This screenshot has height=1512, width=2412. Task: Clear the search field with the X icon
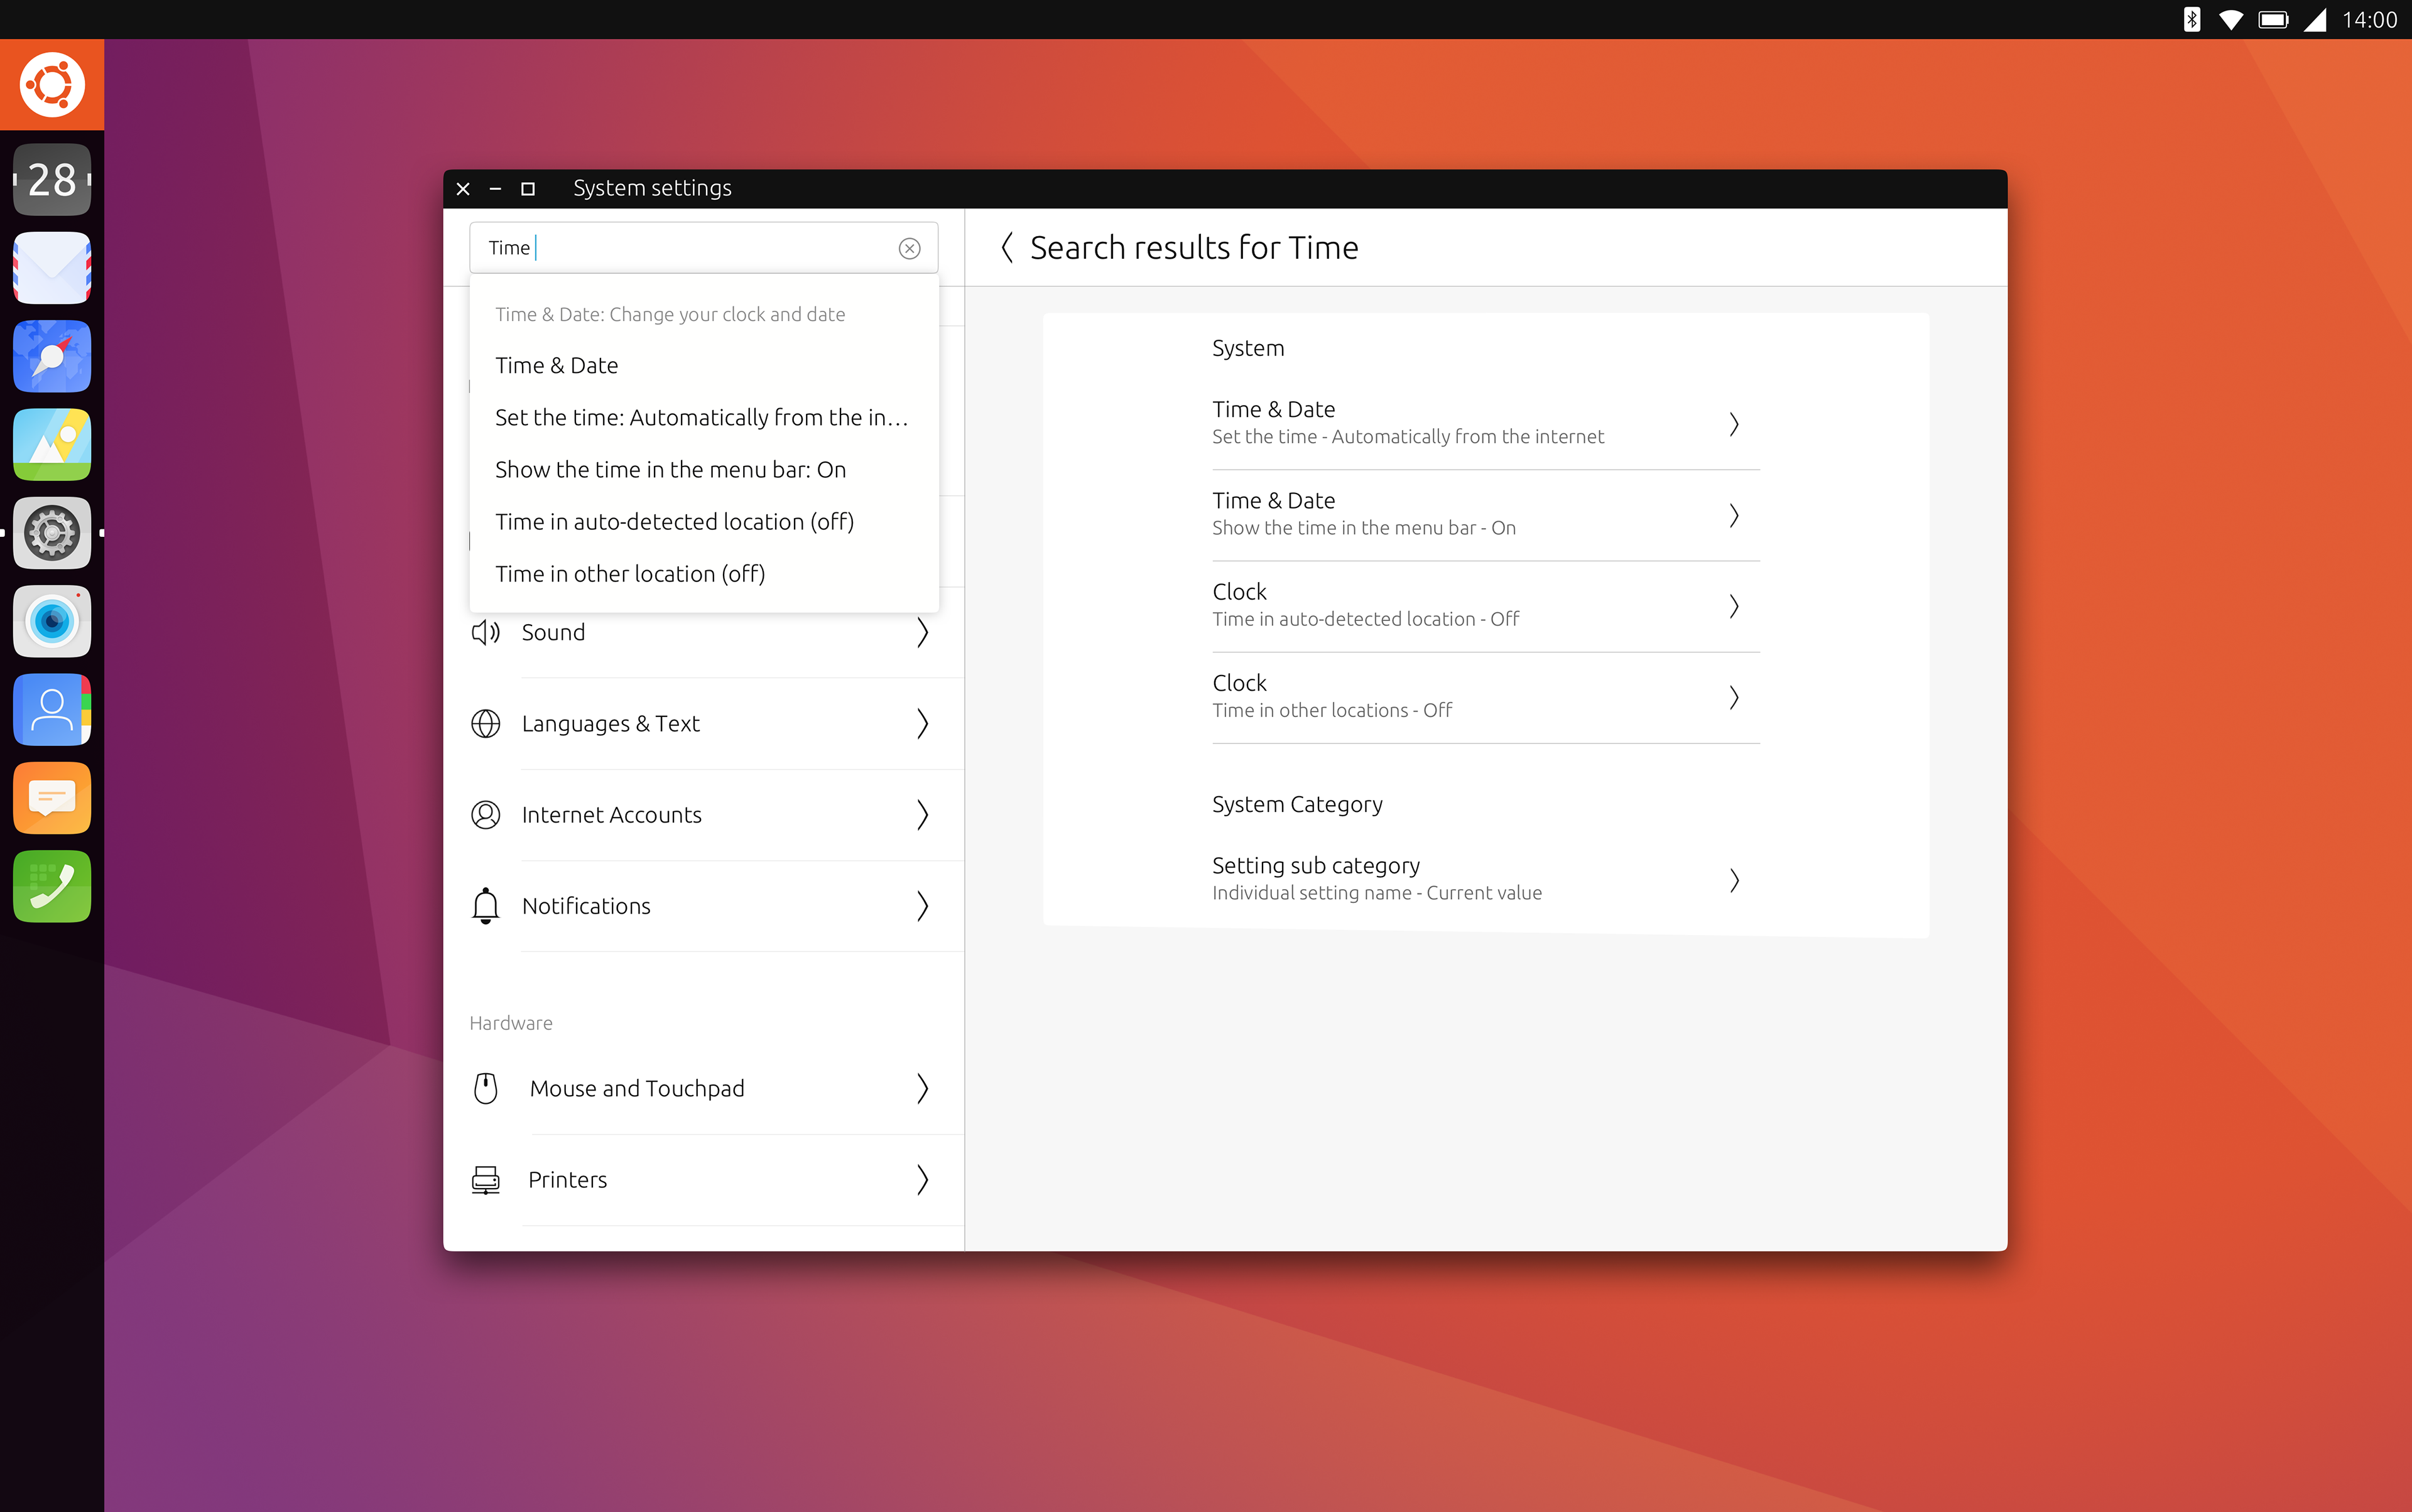click(910, 248)
